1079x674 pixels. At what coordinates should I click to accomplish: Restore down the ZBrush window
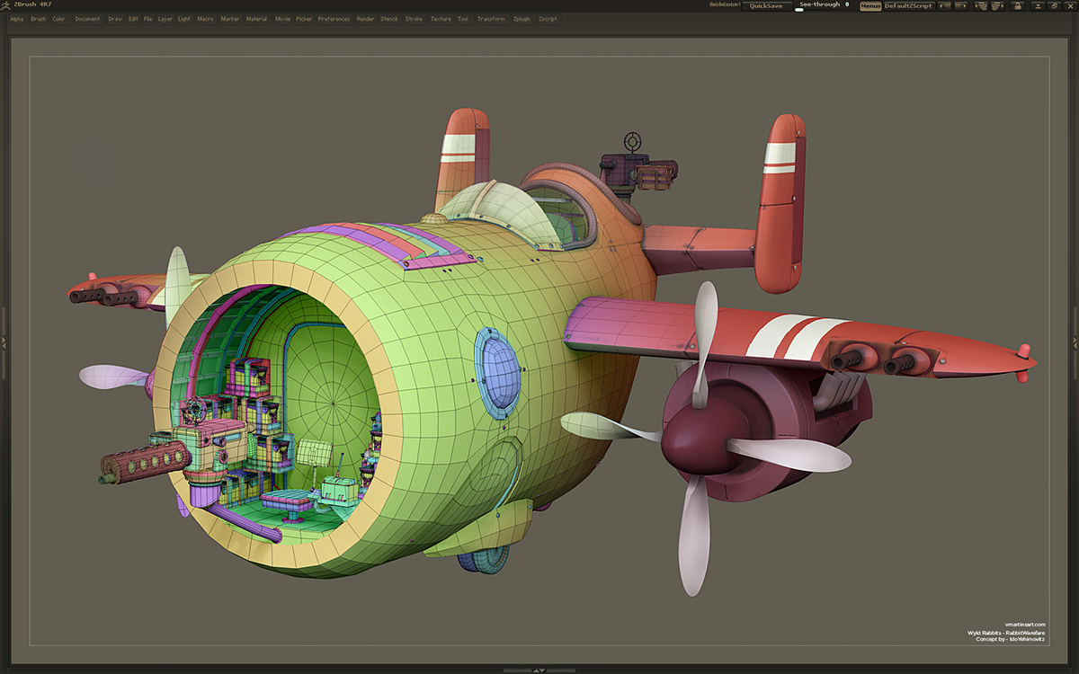[x=1054, y=5]
